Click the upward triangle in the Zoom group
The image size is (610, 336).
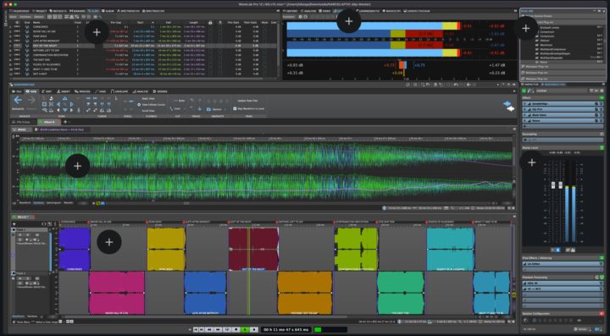[65, 99]
